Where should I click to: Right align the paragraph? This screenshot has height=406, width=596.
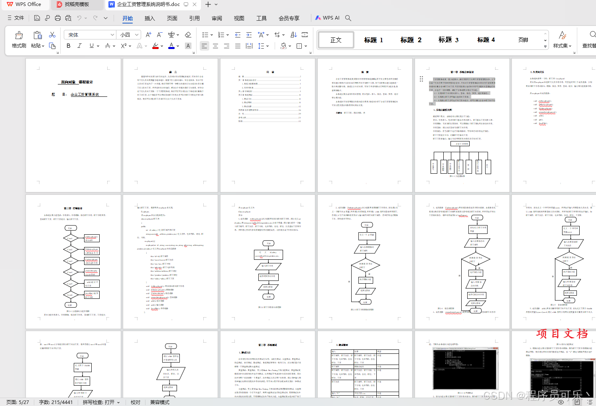click(226, 46)
